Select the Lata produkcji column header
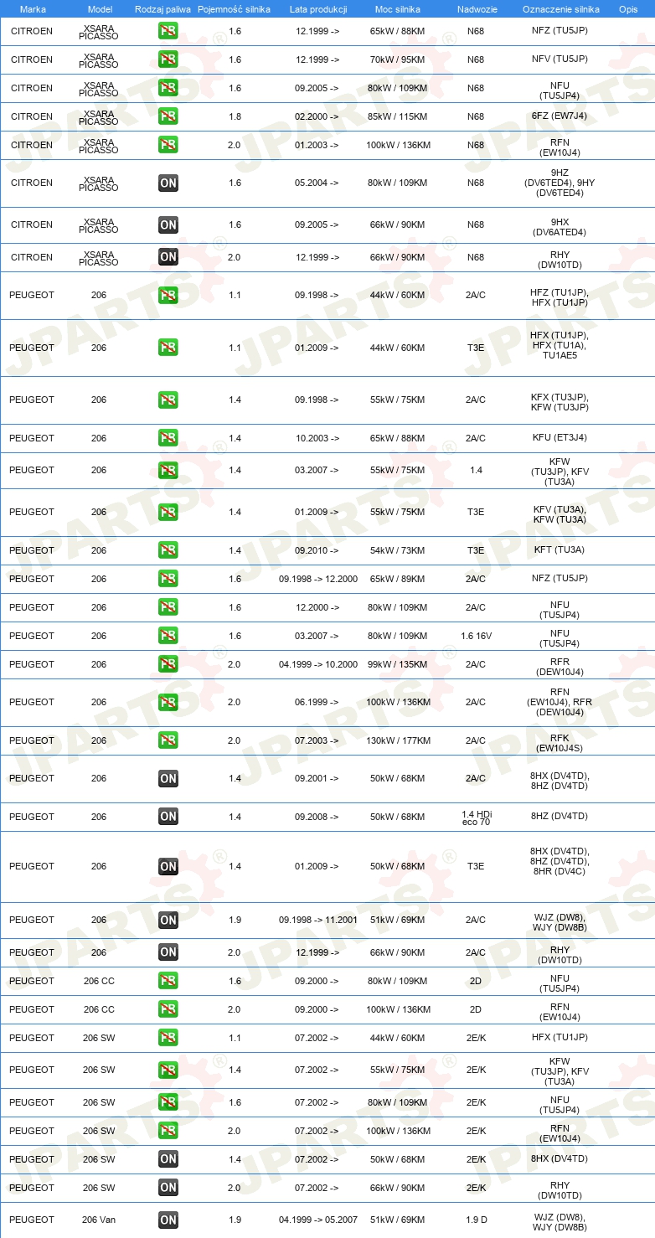Screen dimensions: 655x1238 tap(318, 8)
